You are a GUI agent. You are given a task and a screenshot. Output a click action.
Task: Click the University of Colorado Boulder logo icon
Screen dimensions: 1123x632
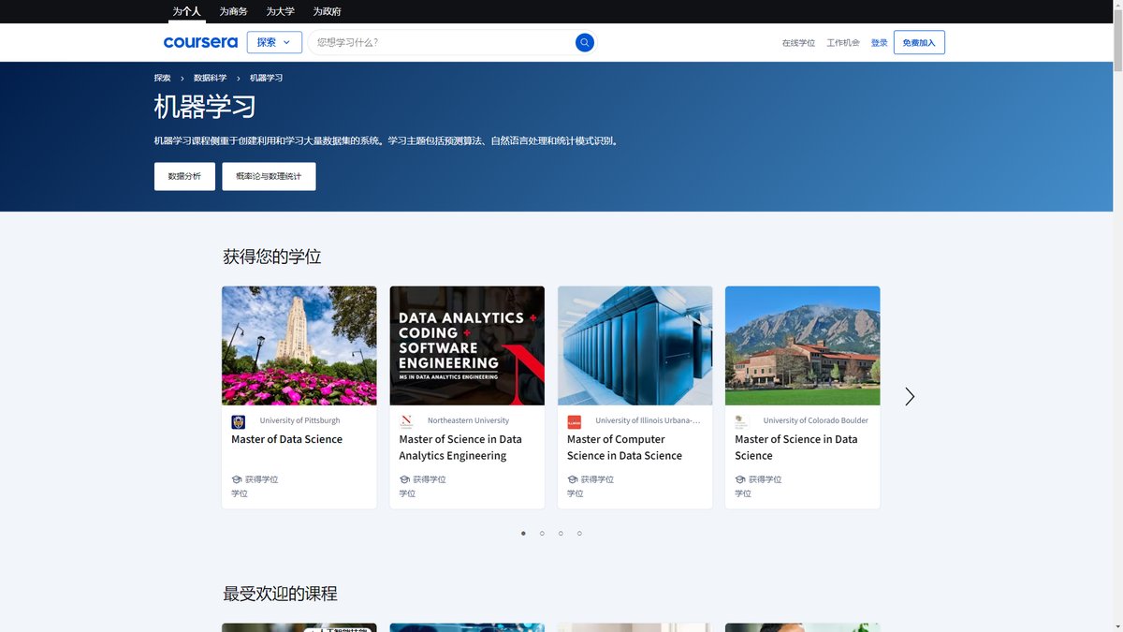tap(741, 421)
